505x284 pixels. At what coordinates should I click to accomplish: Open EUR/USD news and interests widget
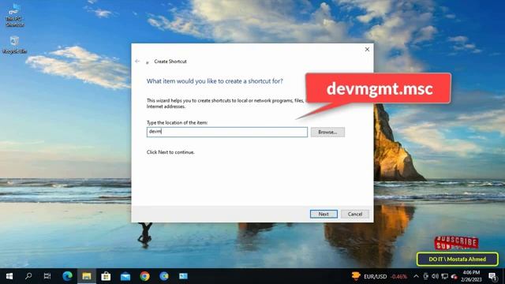(380, 276)
